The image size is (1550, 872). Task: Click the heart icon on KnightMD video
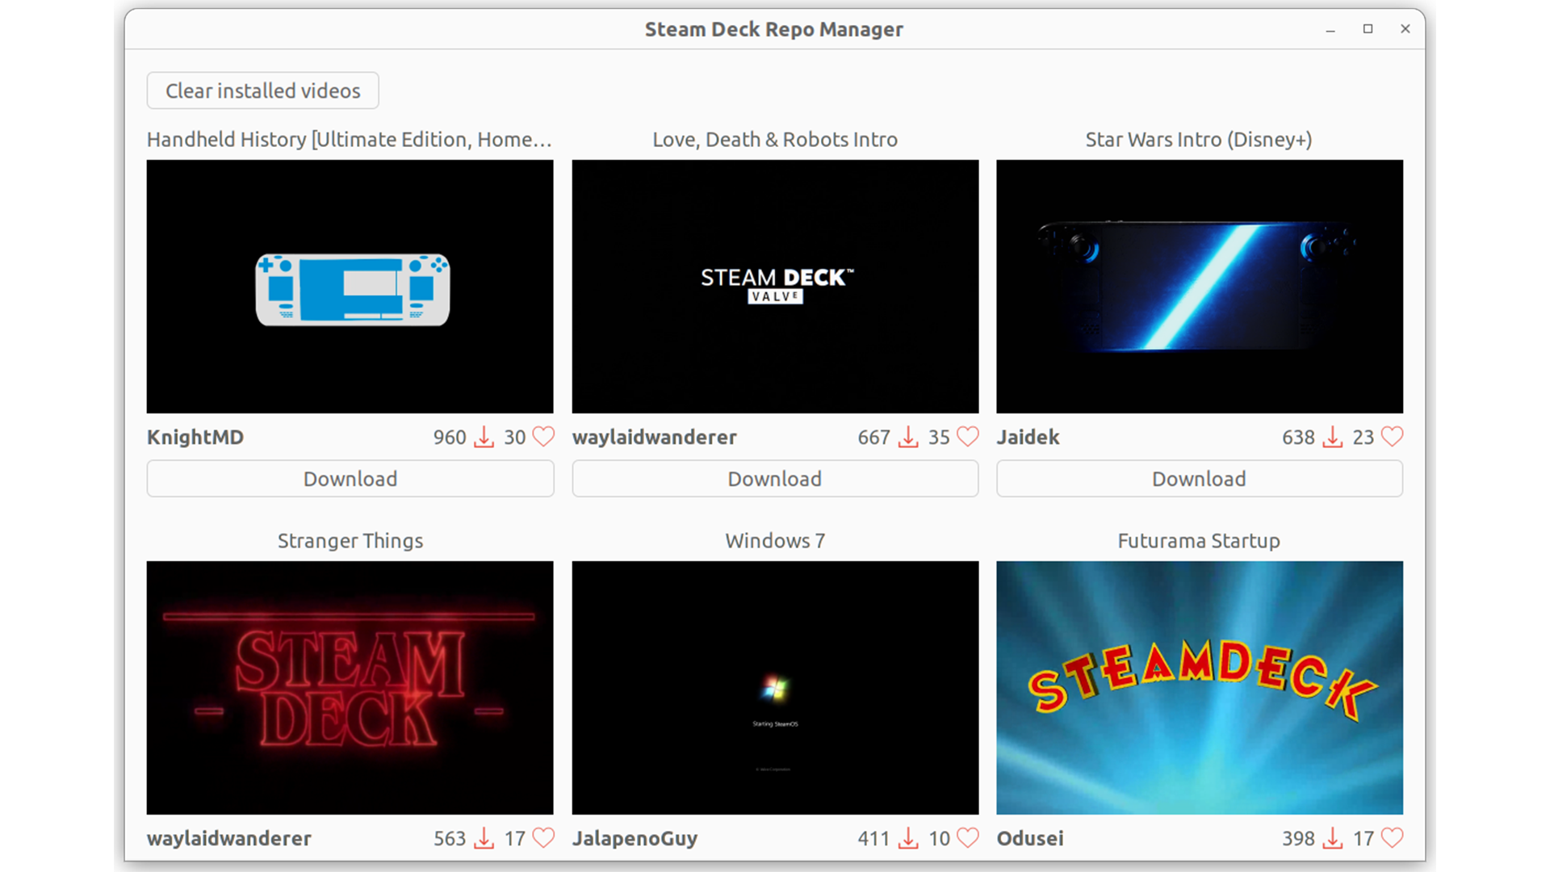tap(544, 438)
